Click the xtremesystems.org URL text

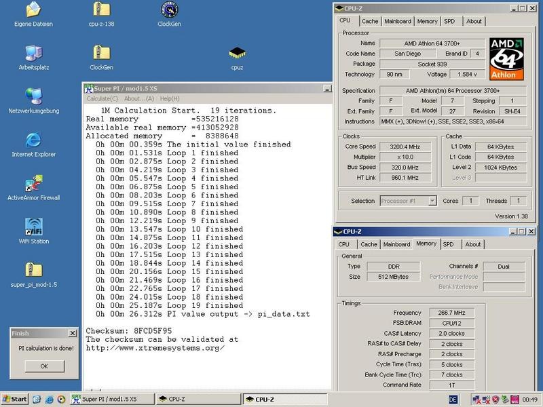tap(155, 348)
